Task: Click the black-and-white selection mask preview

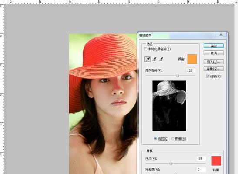Action: [x=169, y=106]
